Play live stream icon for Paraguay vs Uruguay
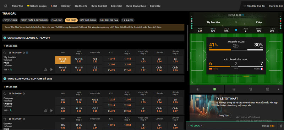The image size is (284, 130). pos(51,110)
